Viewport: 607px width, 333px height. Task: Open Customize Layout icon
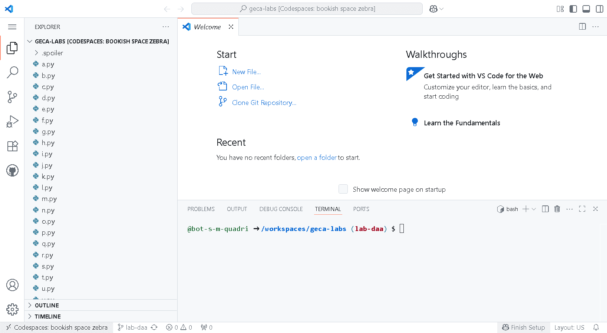[x=560, y=9]
